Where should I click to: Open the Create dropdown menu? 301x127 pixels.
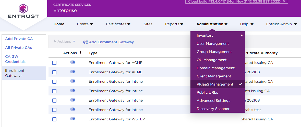pyautogui.click(x=85, y=24)
